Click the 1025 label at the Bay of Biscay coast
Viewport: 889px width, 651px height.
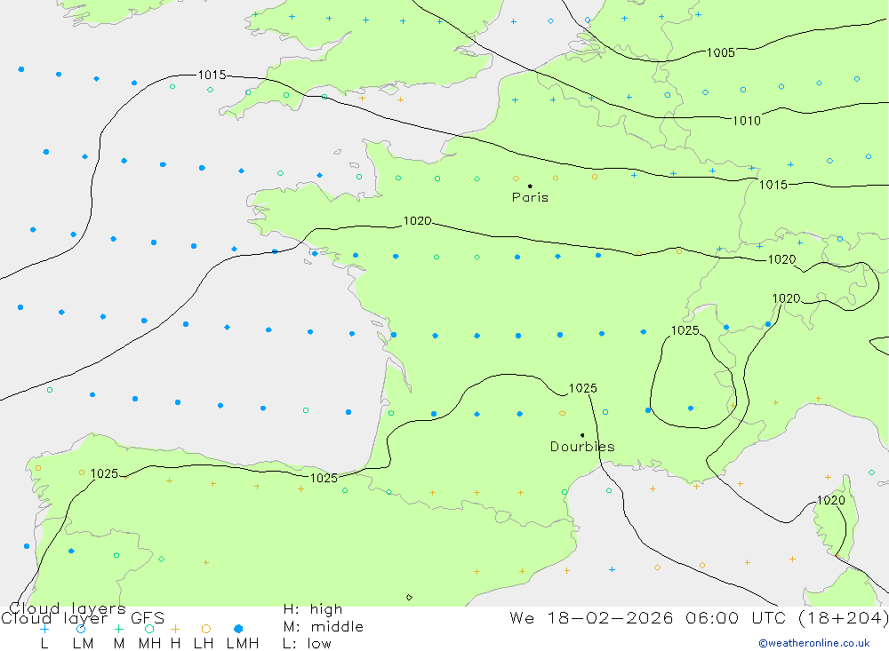coord(324,478)
